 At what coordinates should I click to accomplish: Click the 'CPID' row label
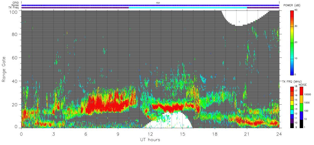pyautogui.click(x=15, y=3)
